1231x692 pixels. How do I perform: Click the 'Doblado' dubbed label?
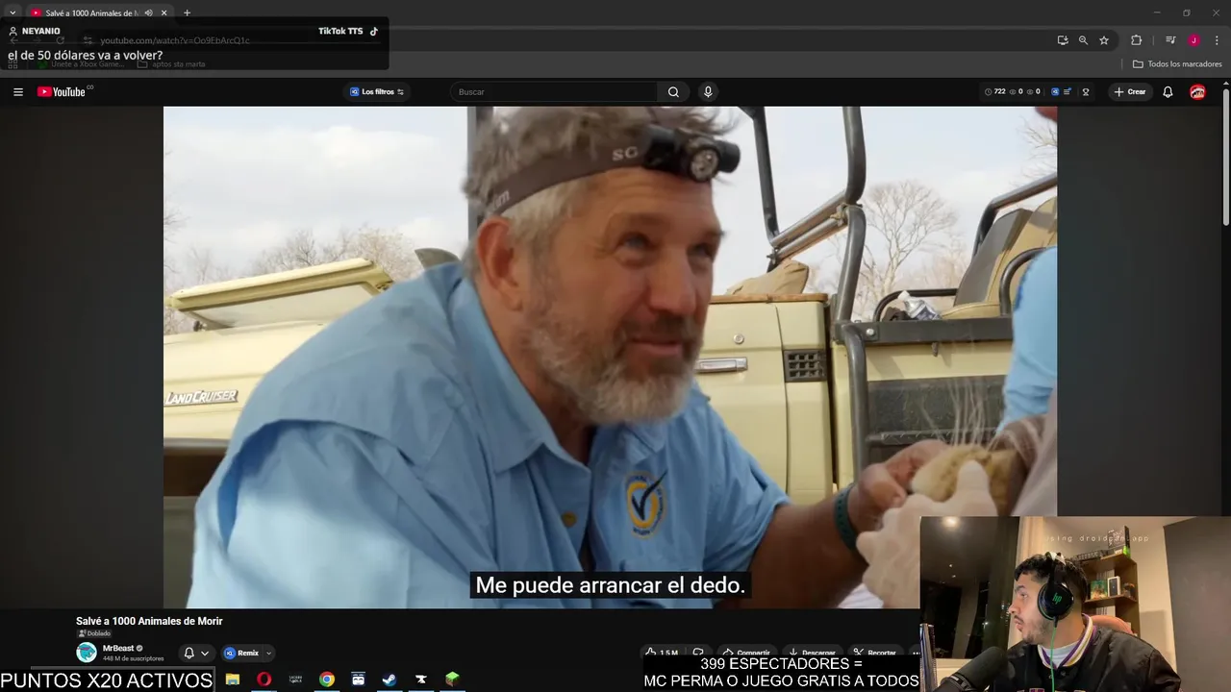94,633
